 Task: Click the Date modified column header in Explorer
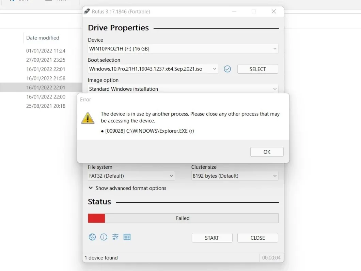tap(43, 38)
